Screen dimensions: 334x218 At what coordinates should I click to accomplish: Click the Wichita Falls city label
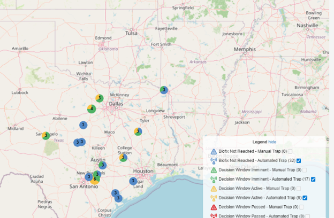click(x=83, y=76)
